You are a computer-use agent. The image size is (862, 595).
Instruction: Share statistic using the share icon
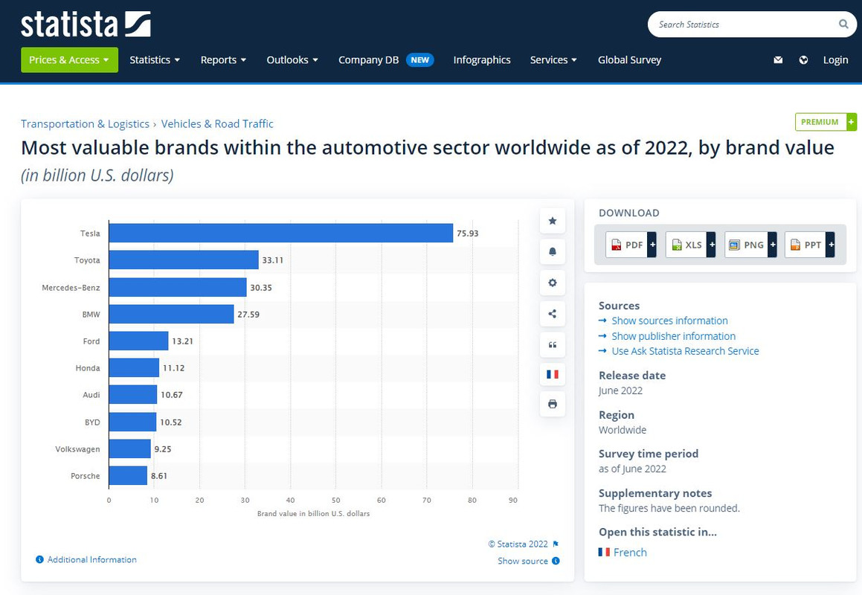pyautogui.click(x=553, y=313)
